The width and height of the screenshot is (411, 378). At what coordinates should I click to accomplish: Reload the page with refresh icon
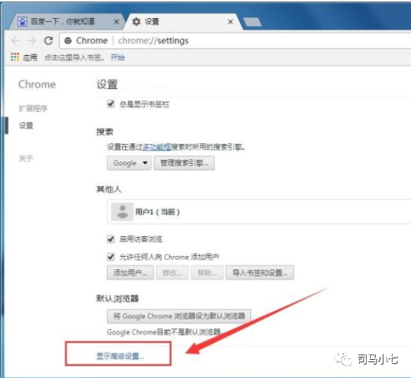point(48,40)
